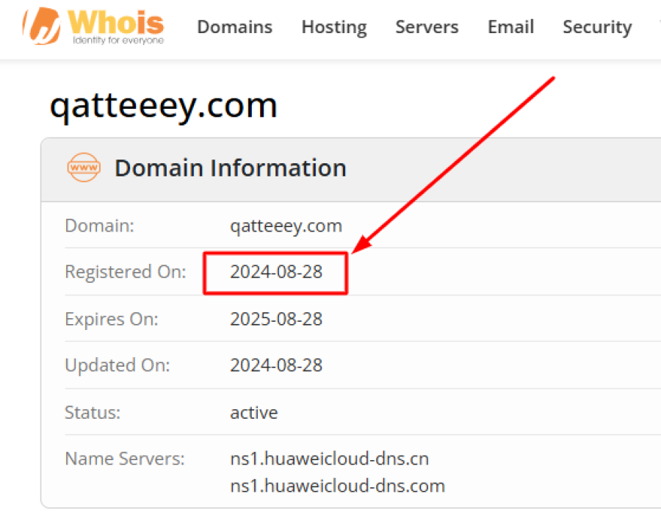Select name server ns1.huaweicloud-dns.cn
Image resolution: width=661 pixels, height=524 pixels.
(329, 459)
